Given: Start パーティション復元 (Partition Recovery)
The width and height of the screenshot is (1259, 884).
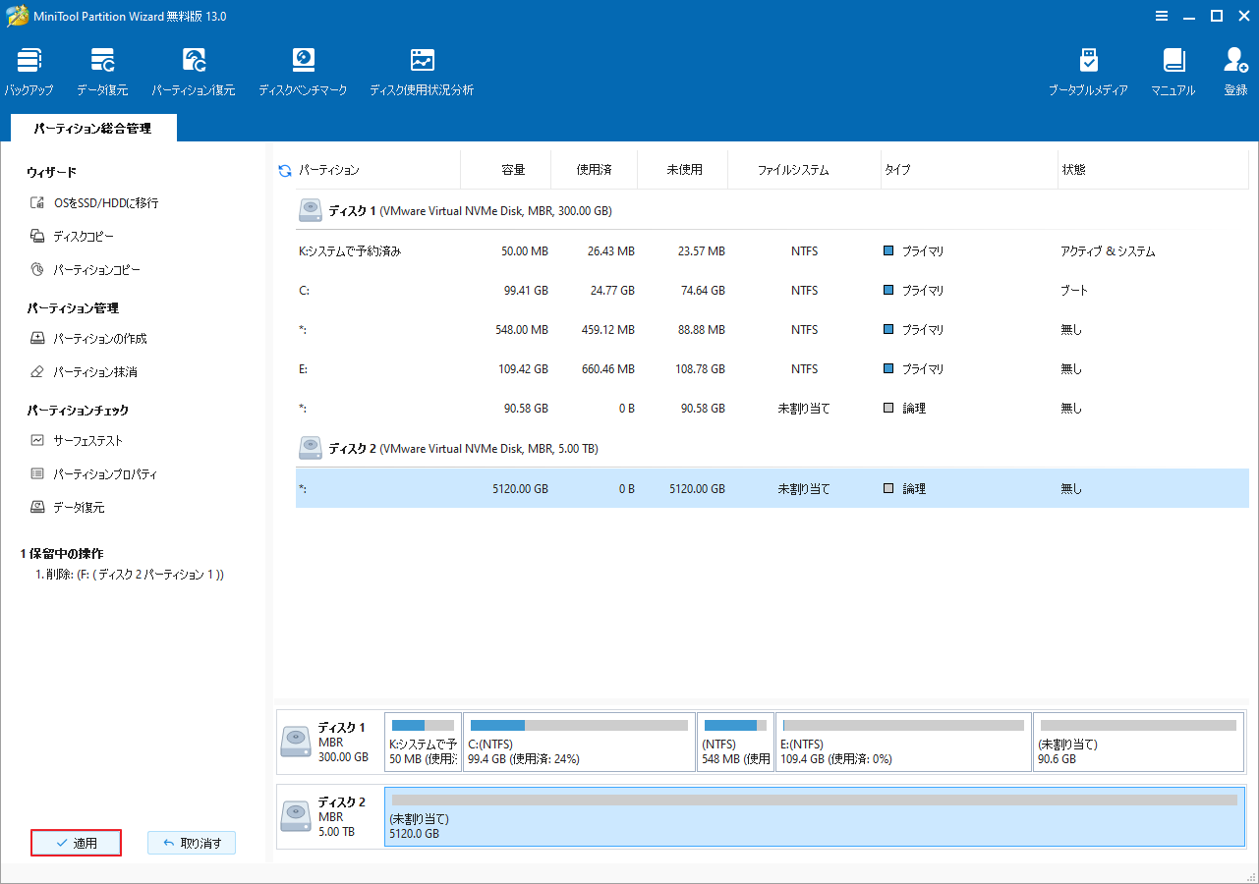Looking at the screenshot, I should point(194,69).
